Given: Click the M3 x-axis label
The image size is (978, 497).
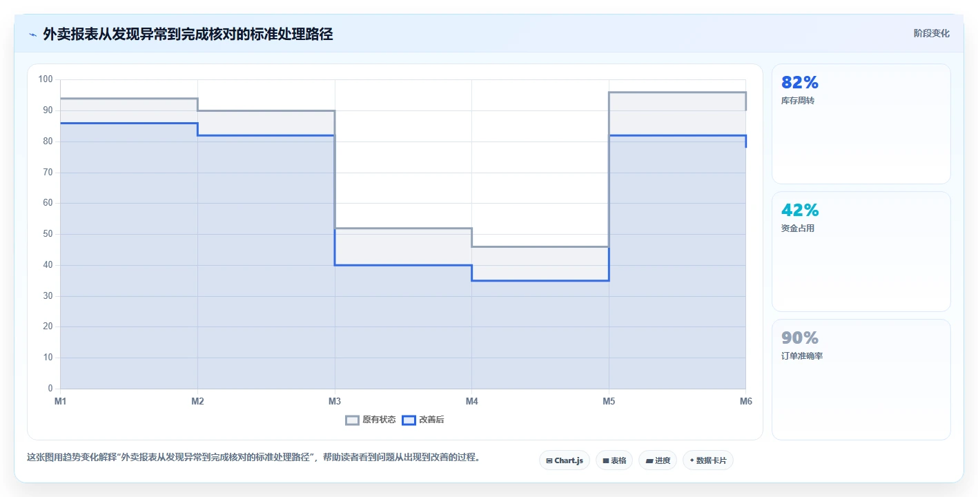Looking at the screenshot, I should 335,401.
